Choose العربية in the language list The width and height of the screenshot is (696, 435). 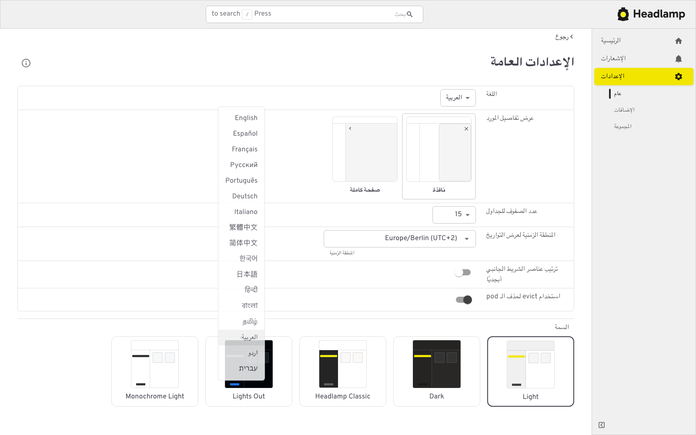tap(241, 337)
